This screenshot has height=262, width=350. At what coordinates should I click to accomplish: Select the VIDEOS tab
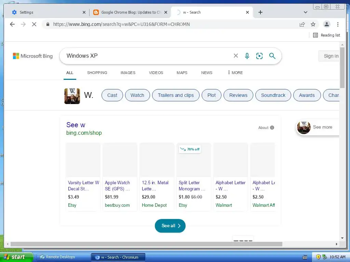coord(156,73)
